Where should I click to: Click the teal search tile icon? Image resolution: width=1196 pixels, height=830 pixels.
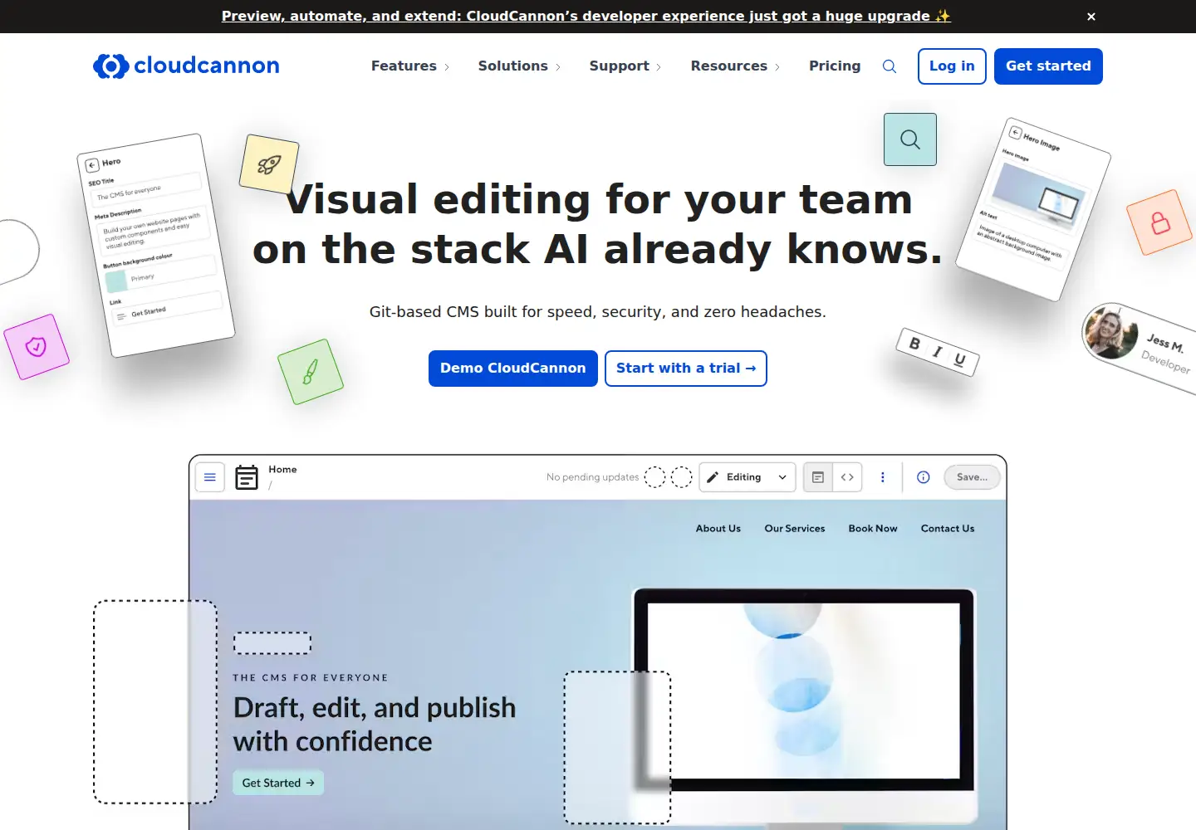pyautogui.click(x=910, y=139)
